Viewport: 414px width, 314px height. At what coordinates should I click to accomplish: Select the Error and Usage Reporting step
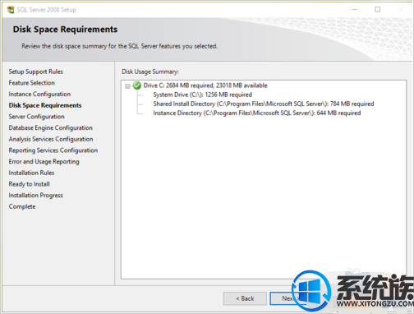click(44, 161)
